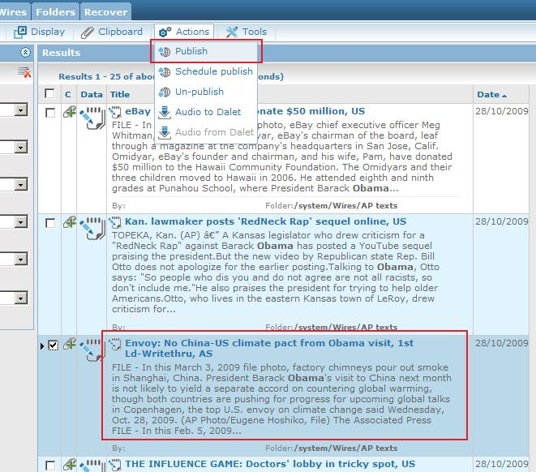Open the Envoy: No China-US climate pact link

269,348
